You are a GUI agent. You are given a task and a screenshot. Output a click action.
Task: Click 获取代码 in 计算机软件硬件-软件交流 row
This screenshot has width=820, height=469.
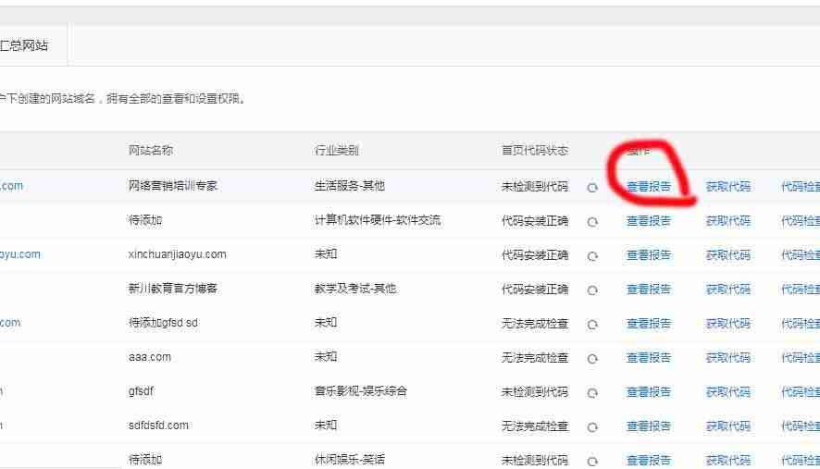coord(728,221)
